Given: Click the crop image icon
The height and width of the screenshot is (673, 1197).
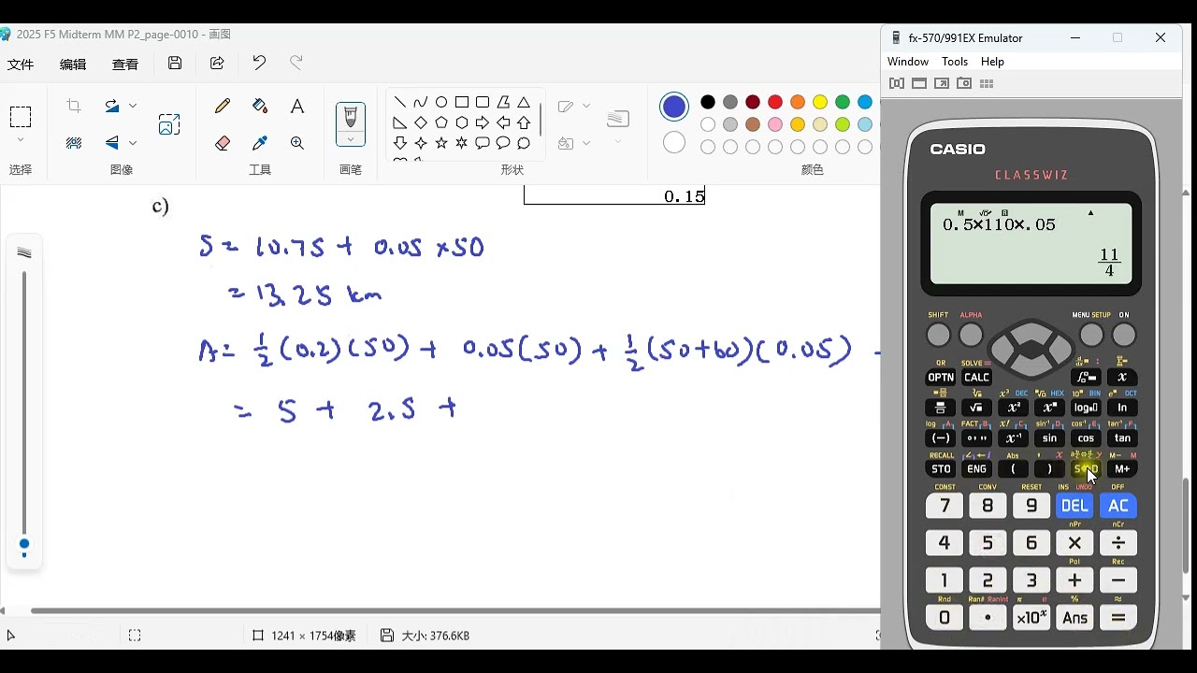Looking at the screenshot, I should click(x=74, y=107).
